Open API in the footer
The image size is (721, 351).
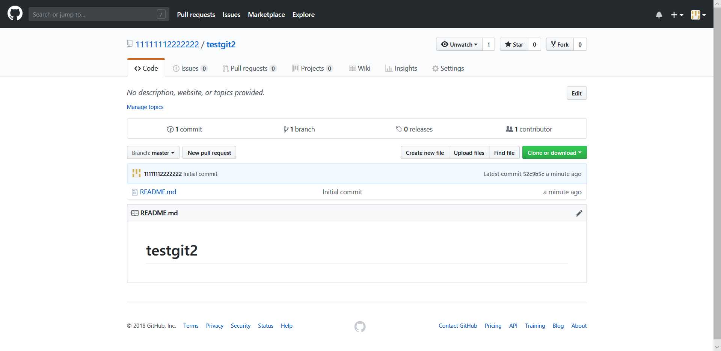tap(513, 326)
